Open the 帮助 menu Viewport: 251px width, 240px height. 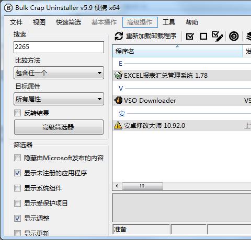tap(192, 22)
